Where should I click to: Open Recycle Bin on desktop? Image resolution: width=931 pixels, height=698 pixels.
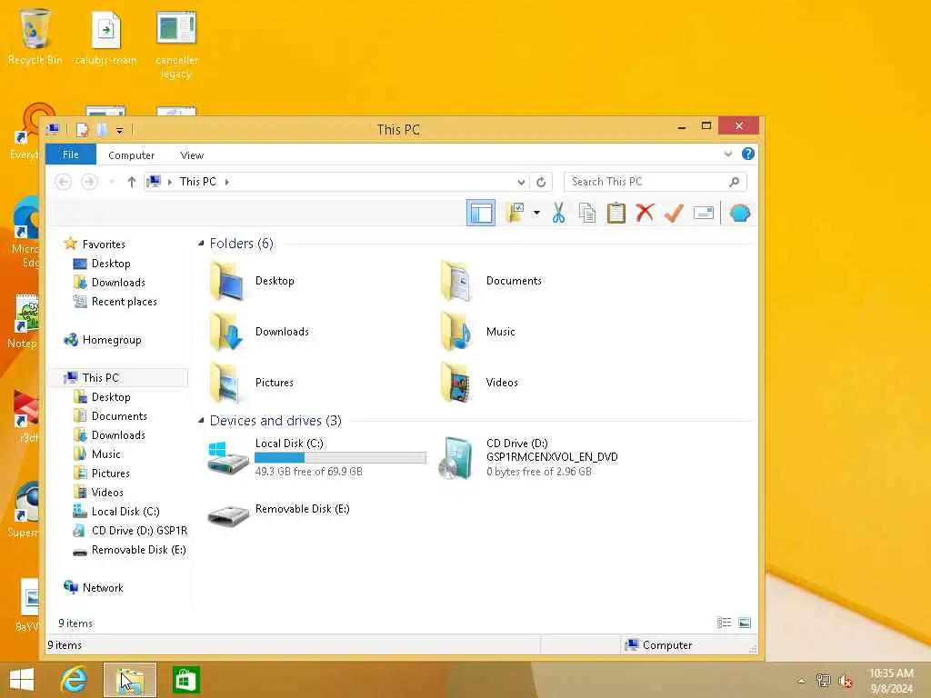click(35, 36)
